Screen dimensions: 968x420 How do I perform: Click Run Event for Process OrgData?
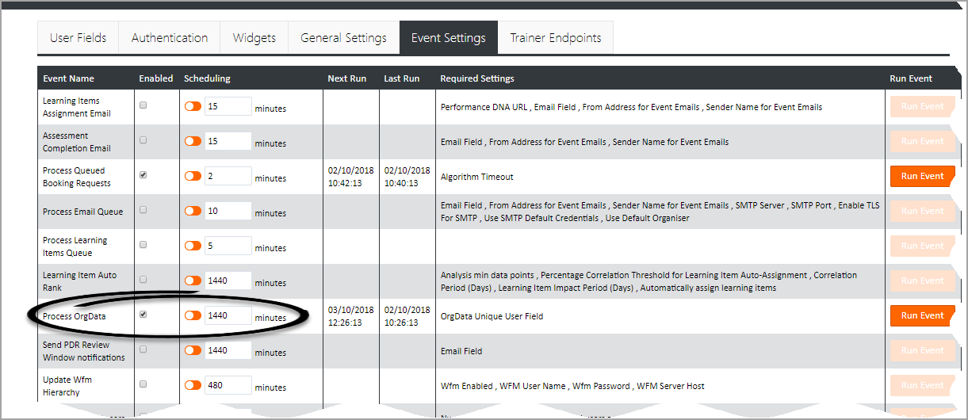922,315
